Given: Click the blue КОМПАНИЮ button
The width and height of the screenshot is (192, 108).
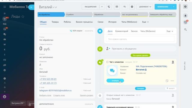Looking at the screenshot, I should 163,7.
